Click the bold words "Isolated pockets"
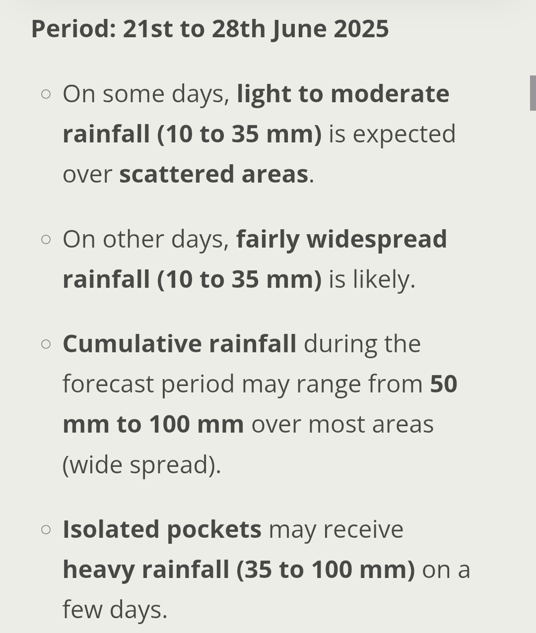Image resolution: width=536 pixels, height=633 pixels. click(x=162, y=529)
